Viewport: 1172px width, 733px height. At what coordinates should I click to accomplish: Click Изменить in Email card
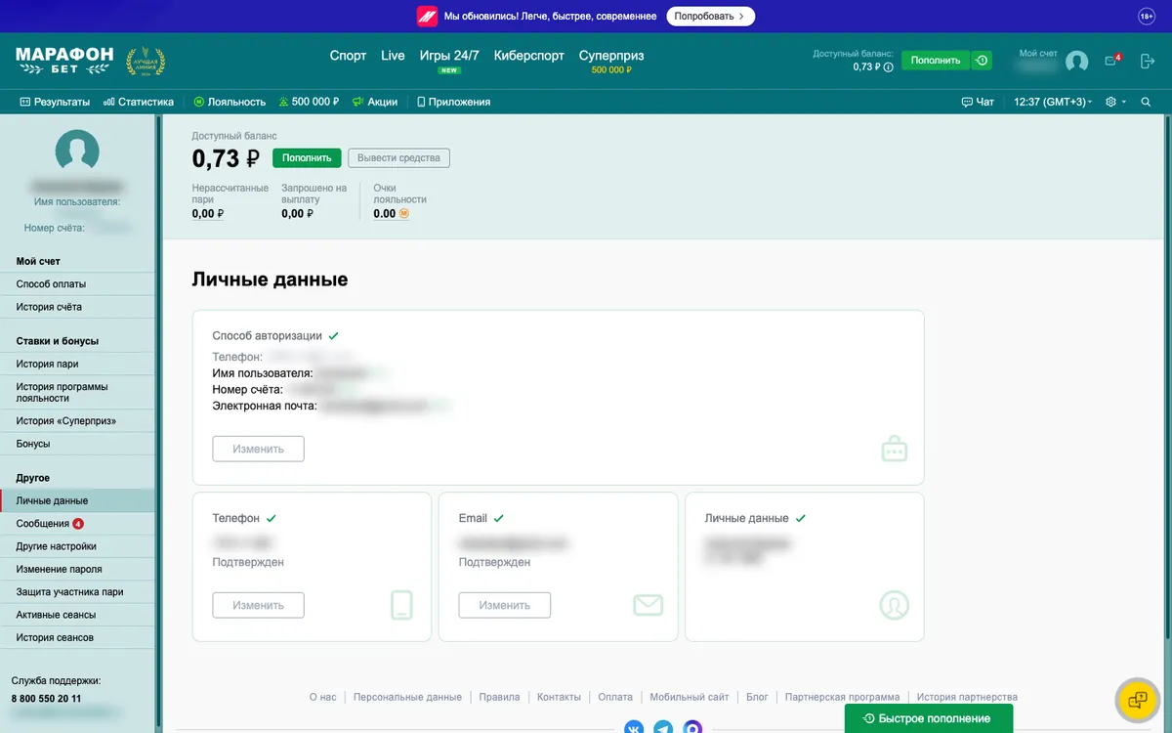[504, 605]
